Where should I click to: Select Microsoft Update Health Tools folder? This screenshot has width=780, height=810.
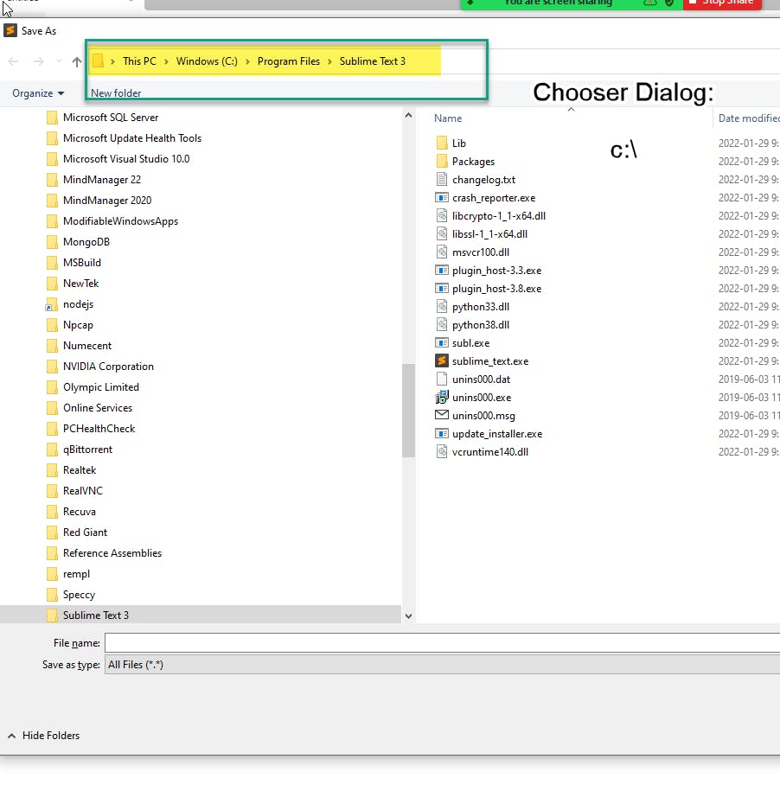(131, 138)
